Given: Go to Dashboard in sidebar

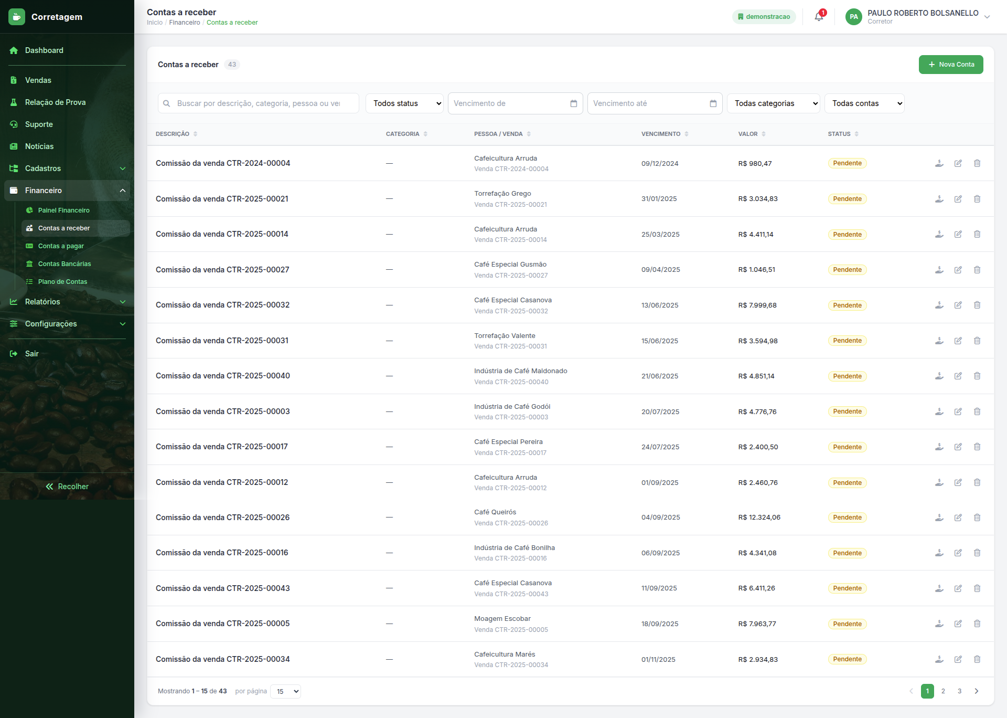Looking at the screenshot, I should tap(67, 50).
